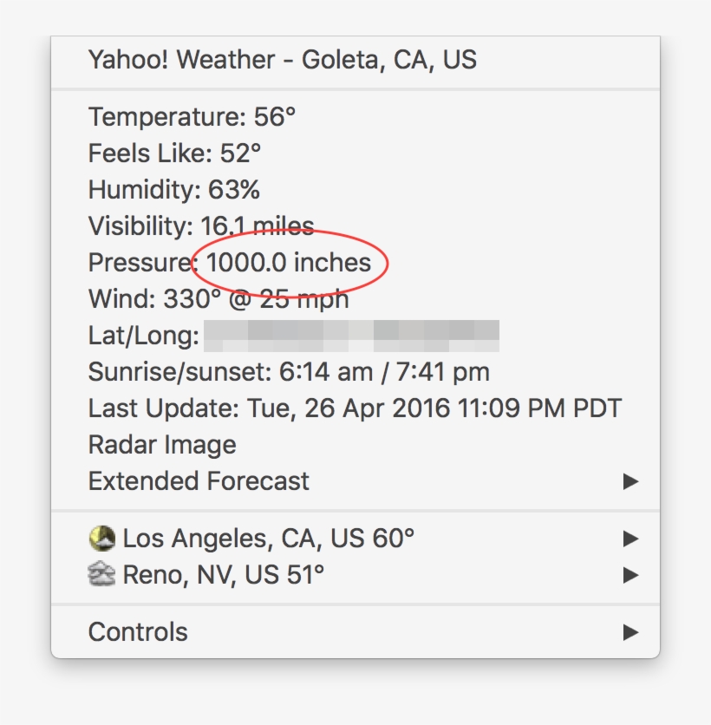Expand the Reno, NV forecast submenu
This screenshot has width=711, height=725.
click(x=632, y=572)
